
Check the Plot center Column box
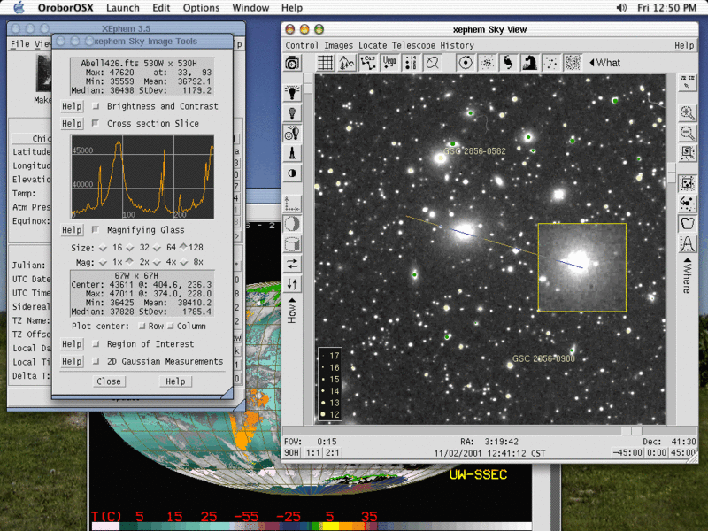pyautogui.click(x=170, y=326)
